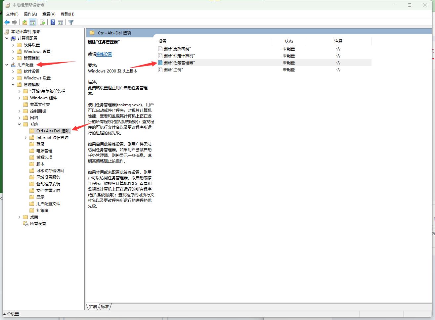Collapse the 系统 node
This screenshot has height=320, width=435.
[20, 124]
